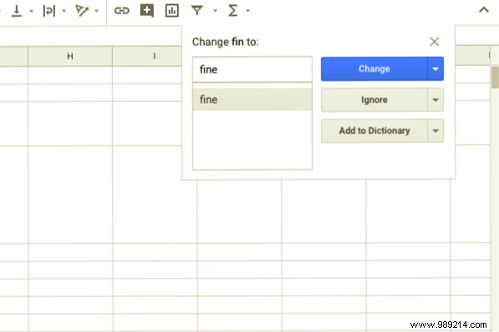
Task: Click the insert comment icon
Action: 147,11
